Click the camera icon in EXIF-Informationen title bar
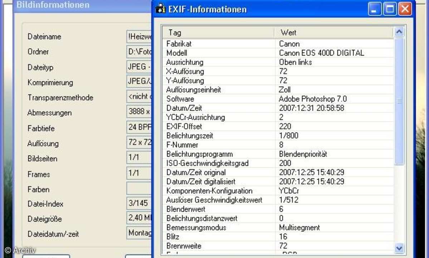429x258 pixels. click(160, 9)
